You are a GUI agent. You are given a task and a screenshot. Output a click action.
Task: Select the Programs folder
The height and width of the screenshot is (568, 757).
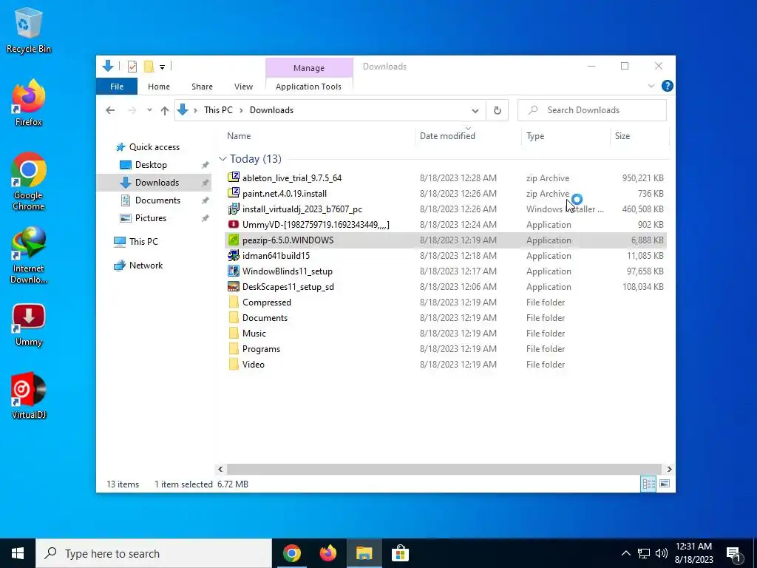[261, 349]
